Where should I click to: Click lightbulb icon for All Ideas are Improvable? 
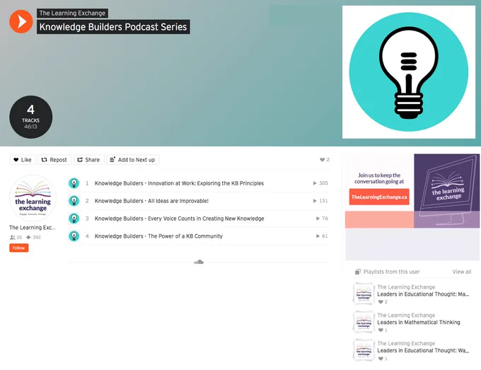[74, 201]
